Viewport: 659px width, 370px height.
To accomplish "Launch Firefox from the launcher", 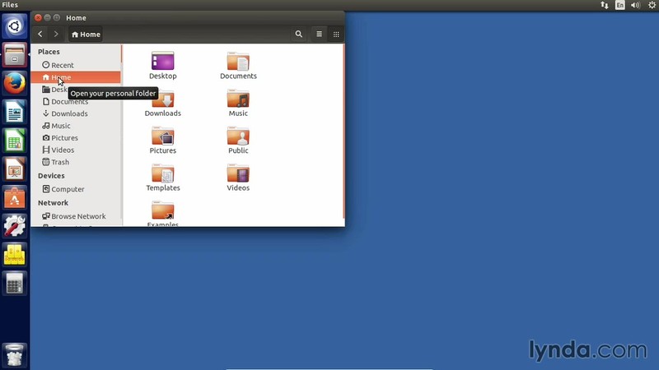I will click(x=14, y=83).
